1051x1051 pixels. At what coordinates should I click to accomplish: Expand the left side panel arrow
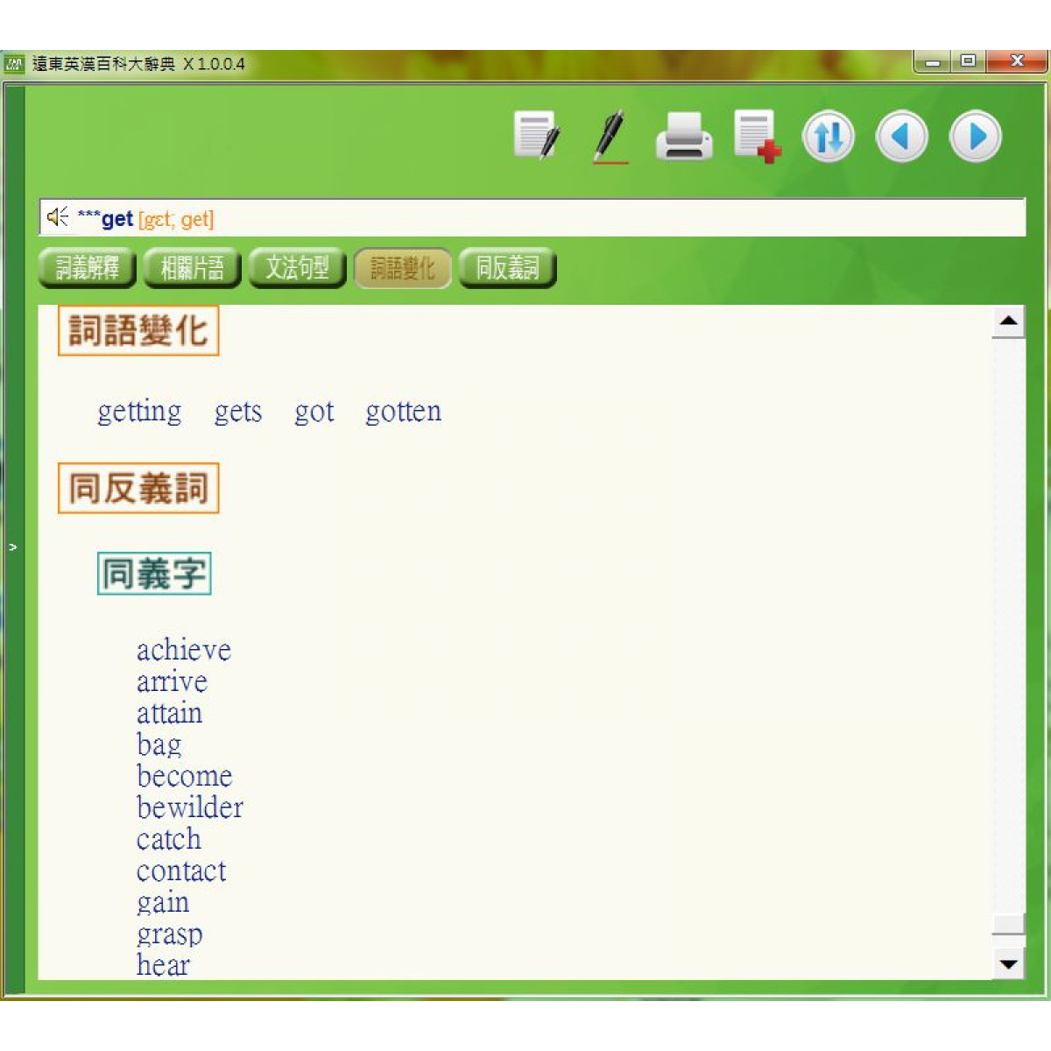coord(13,547)
